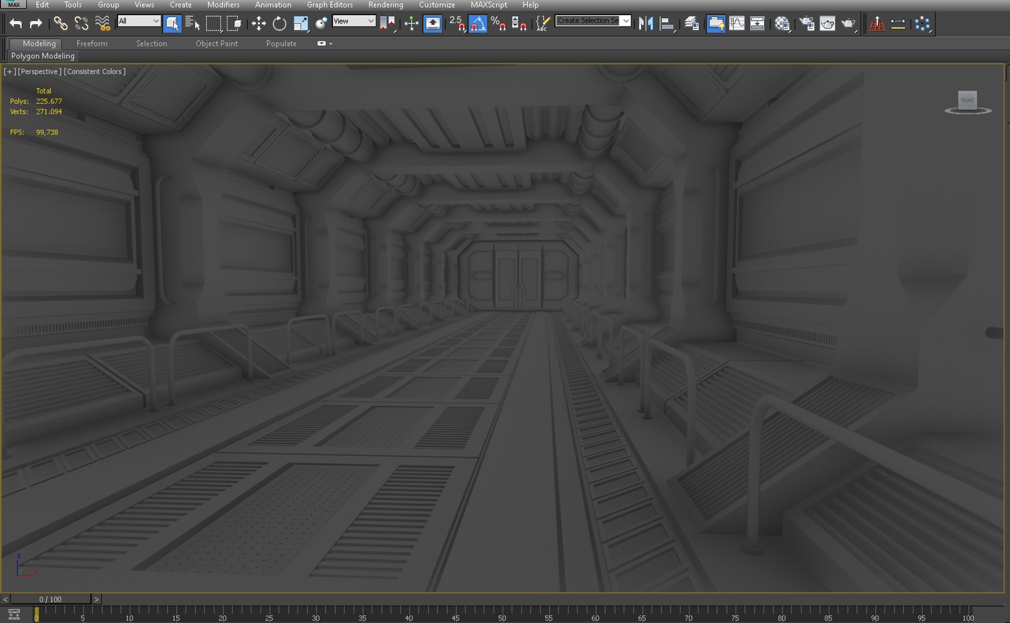Open the [Consistent Colors] shading menu

(95, 72)
